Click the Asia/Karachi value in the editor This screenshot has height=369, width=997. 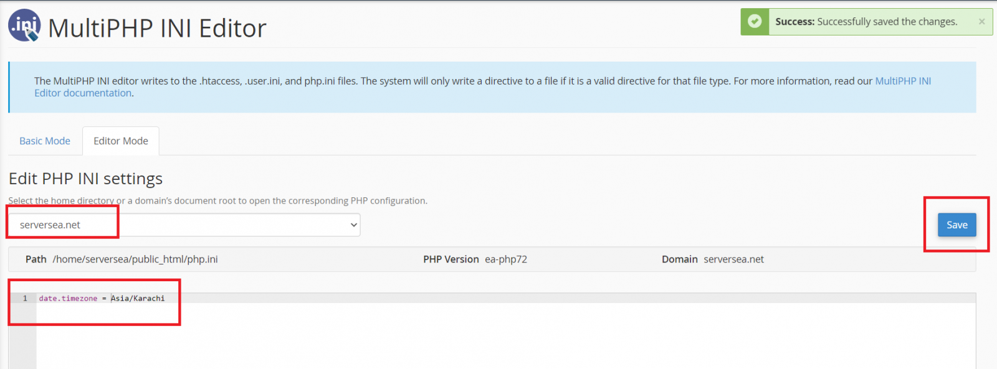(138, 298)
